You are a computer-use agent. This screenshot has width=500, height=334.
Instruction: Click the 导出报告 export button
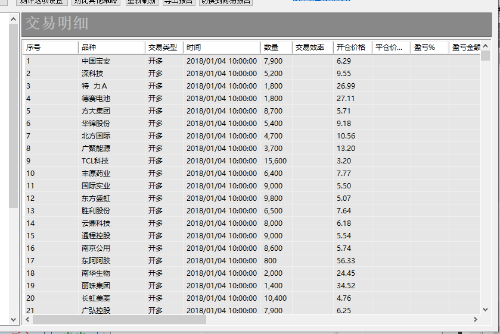coord(178,2)
